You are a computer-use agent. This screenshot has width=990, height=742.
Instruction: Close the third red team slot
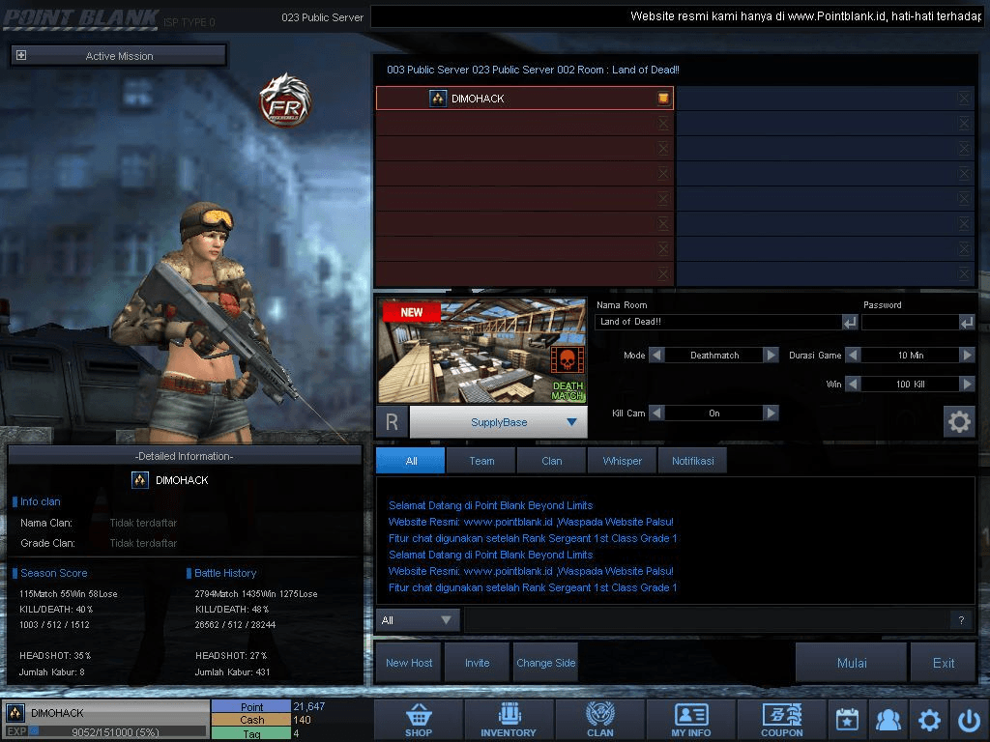click(x=663, y=148)
